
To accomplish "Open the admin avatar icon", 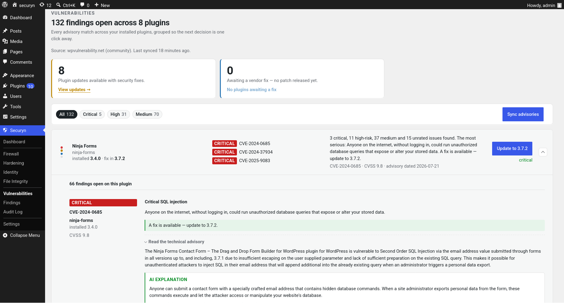I will [x=559, y=5].
